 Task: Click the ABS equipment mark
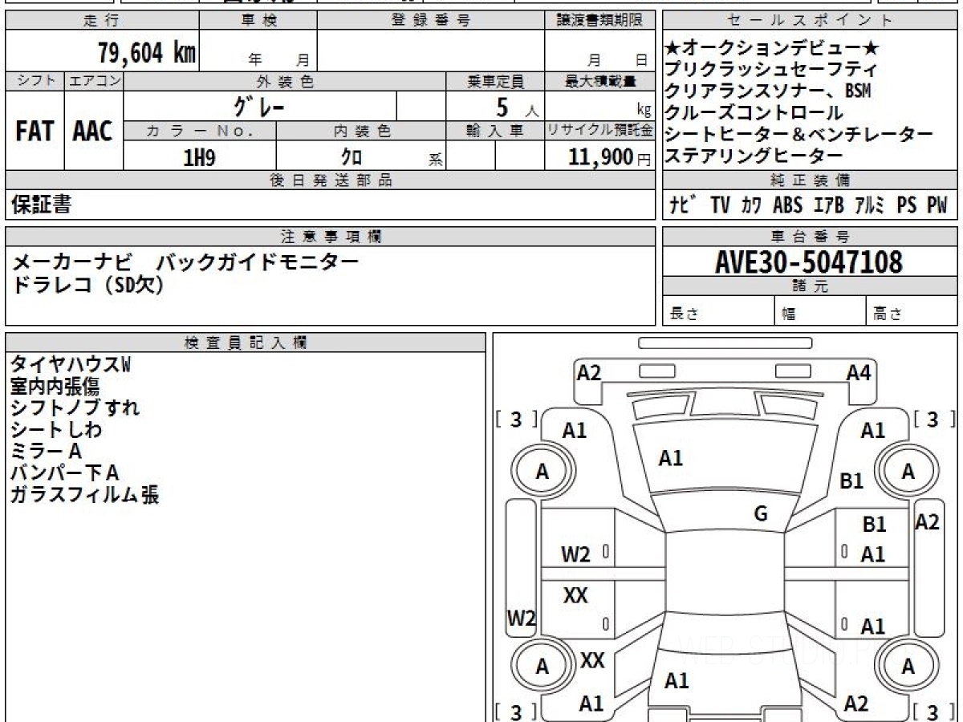click(x=787, y=205)
